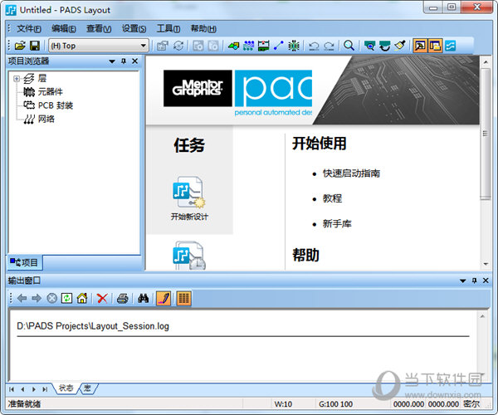Open the 快速启动指南 link

point(351,173)
